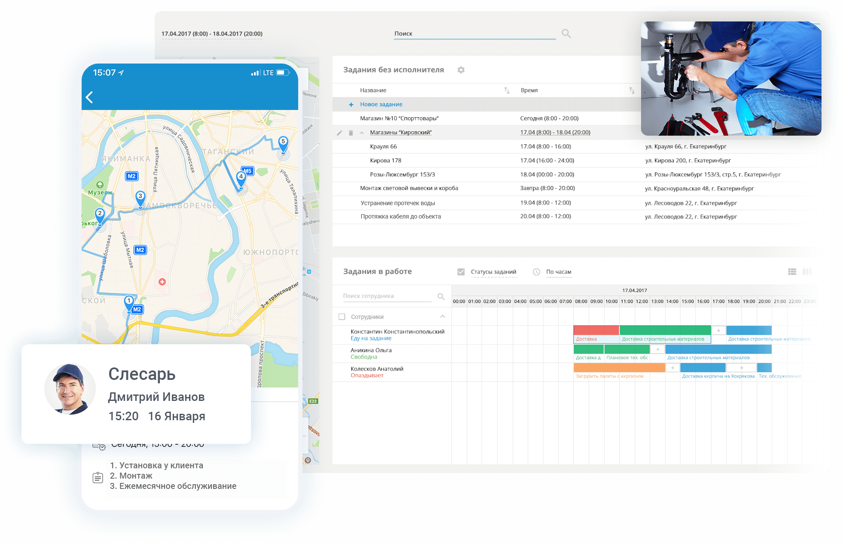843x543 pixels.
Task: Click the plus icon beside Новое задание
Action: click(x=351, y=104)
